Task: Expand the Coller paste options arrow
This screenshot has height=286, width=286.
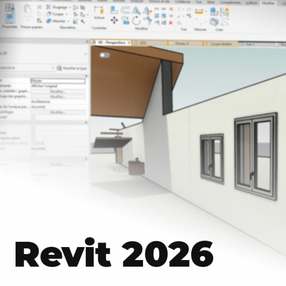Action: pos(28,20)
